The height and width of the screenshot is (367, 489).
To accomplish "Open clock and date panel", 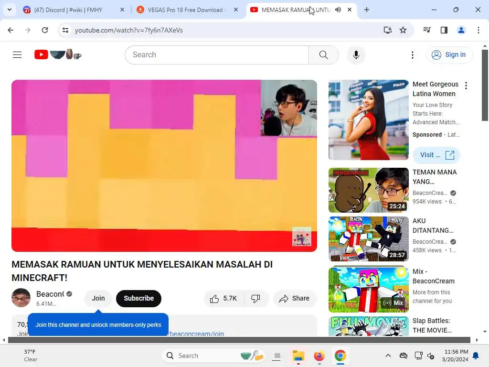I will coord(455,356).
